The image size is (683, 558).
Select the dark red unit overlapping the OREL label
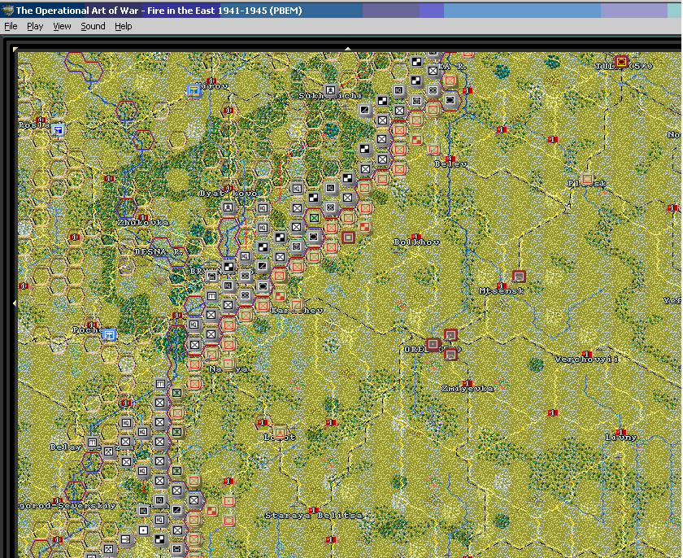pyautogui.click(x=433, y=344)
